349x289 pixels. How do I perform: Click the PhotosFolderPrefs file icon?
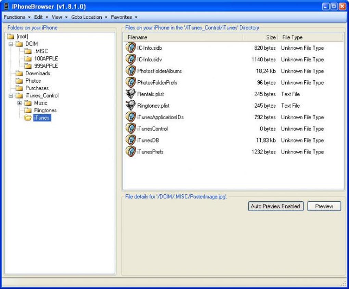tap(131, 82)
